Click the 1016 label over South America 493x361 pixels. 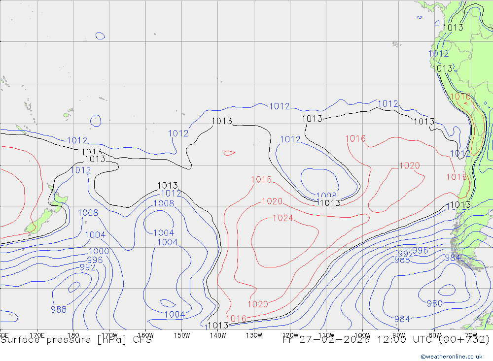click(459, 97)
